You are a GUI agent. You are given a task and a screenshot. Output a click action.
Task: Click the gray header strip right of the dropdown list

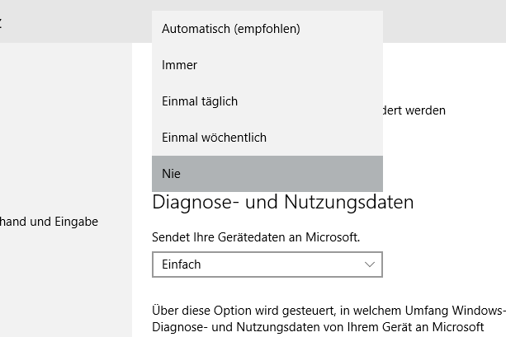click(x=446, y=22)
